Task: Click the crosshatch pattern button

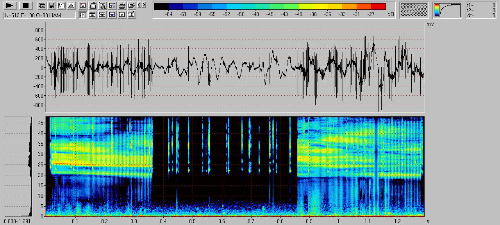Action: tap(414, 10)
